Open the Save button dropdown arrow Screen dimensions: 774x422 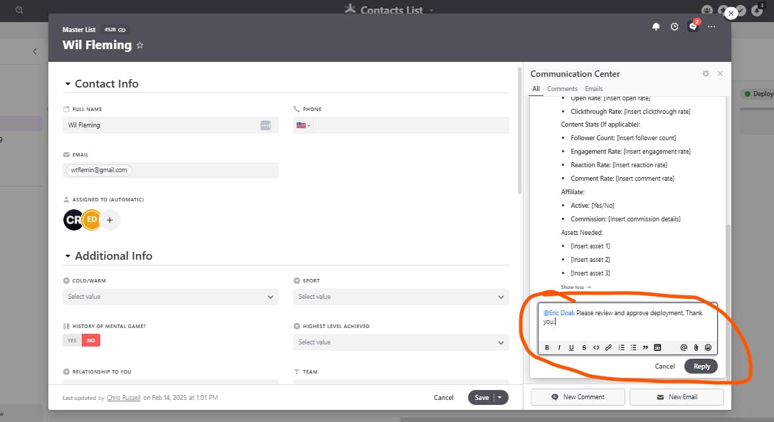[500, 397]
